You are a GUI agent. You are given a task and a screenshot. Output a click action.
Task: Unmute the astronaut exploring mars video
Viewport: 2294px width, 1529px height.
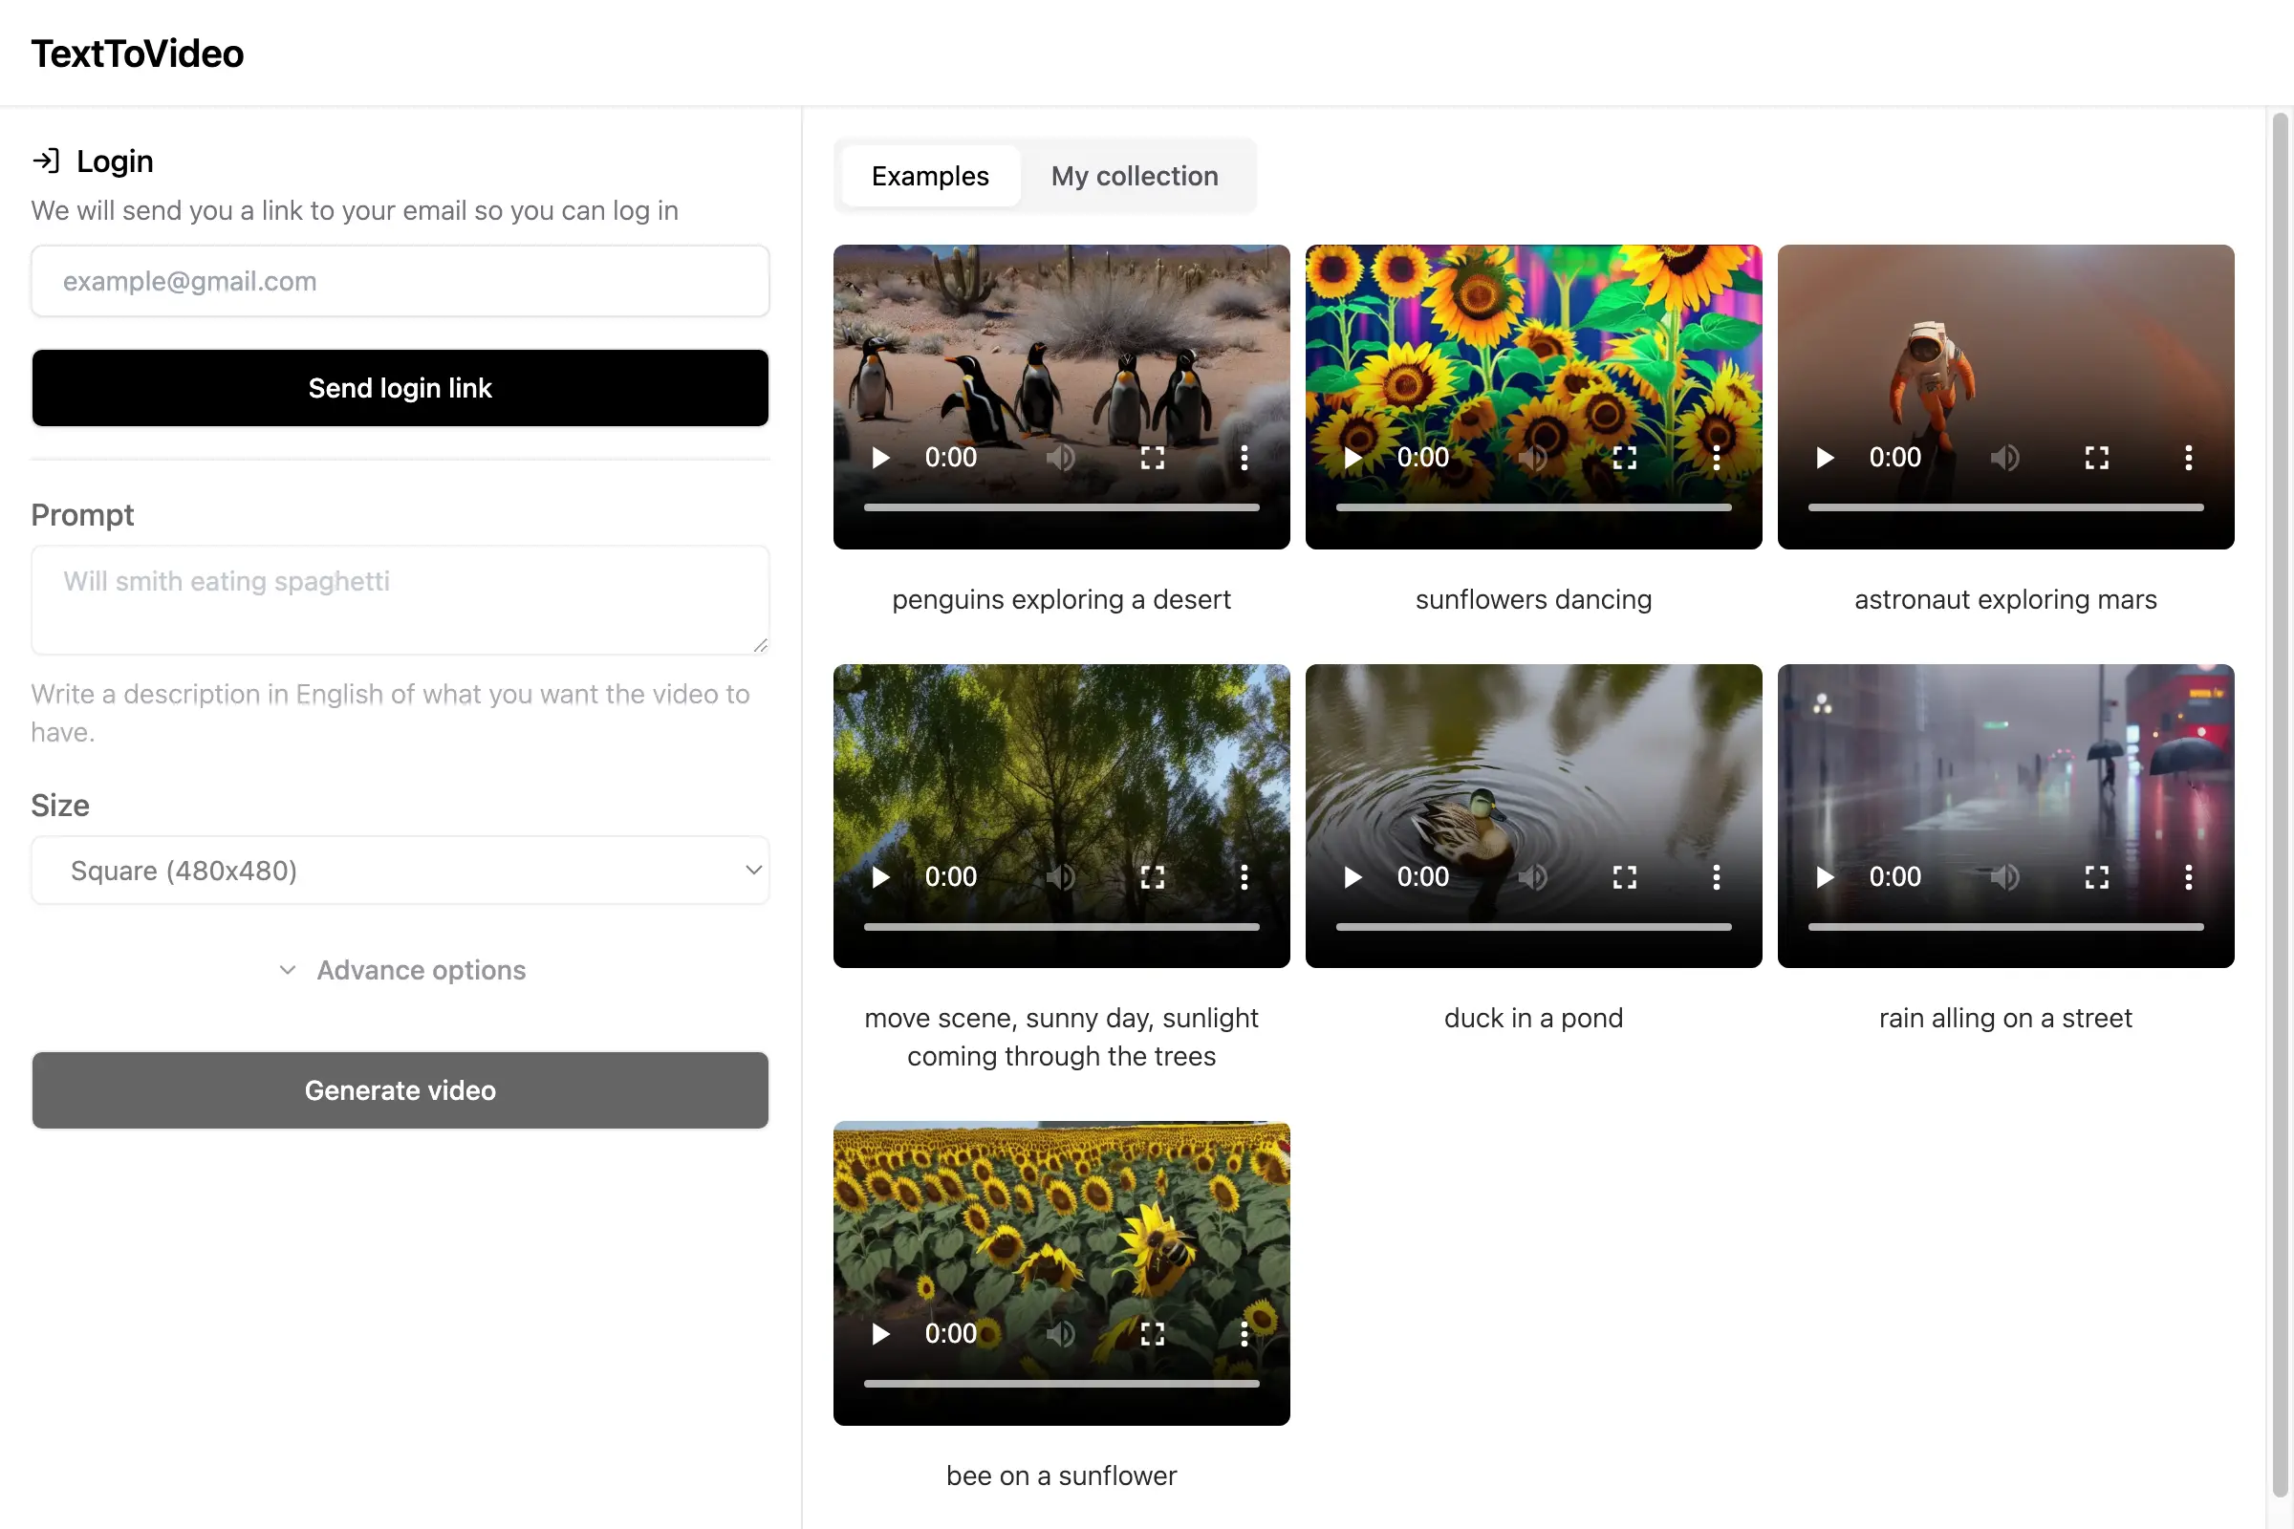pos(2004,458)
